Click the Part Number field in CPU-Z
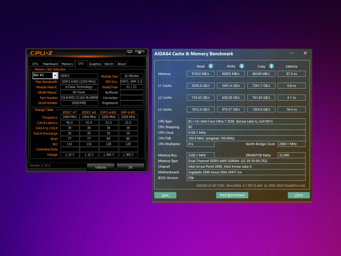The height and width of the screenshot is (256, 341). click(79, 98)
